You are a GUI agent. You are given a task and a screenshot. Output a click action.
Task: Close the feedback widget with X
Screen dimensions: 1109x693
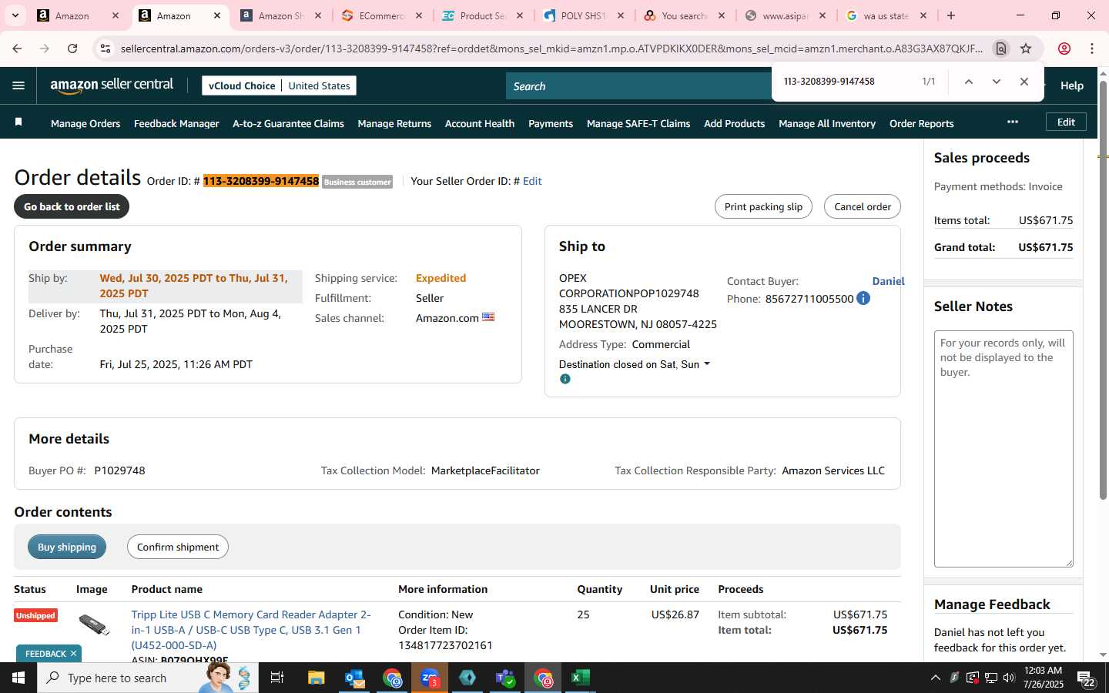click(x=73, y=653)
